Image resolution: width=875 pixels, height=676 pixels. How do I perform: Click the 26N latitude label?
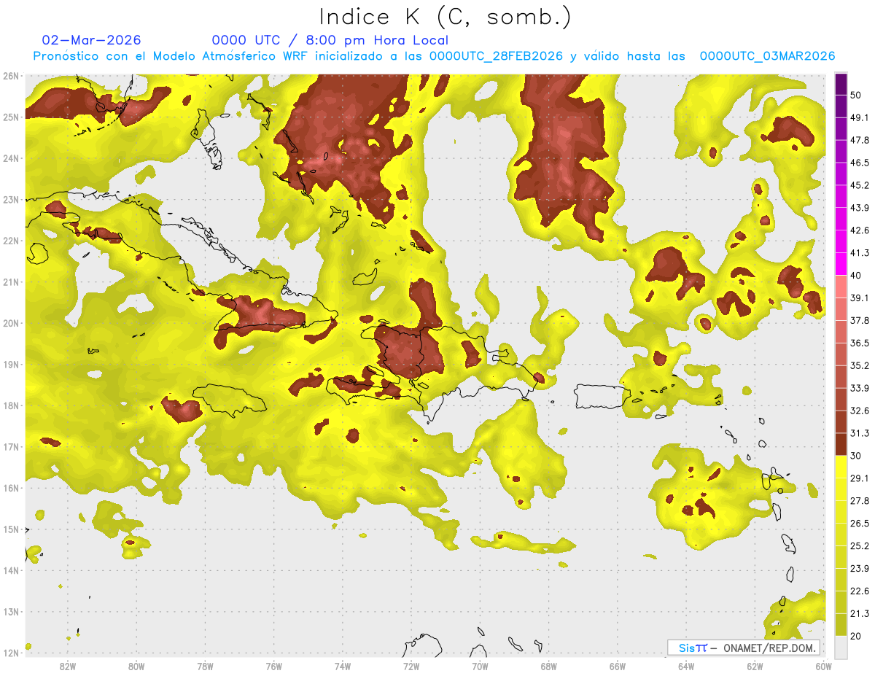point(11,76)
